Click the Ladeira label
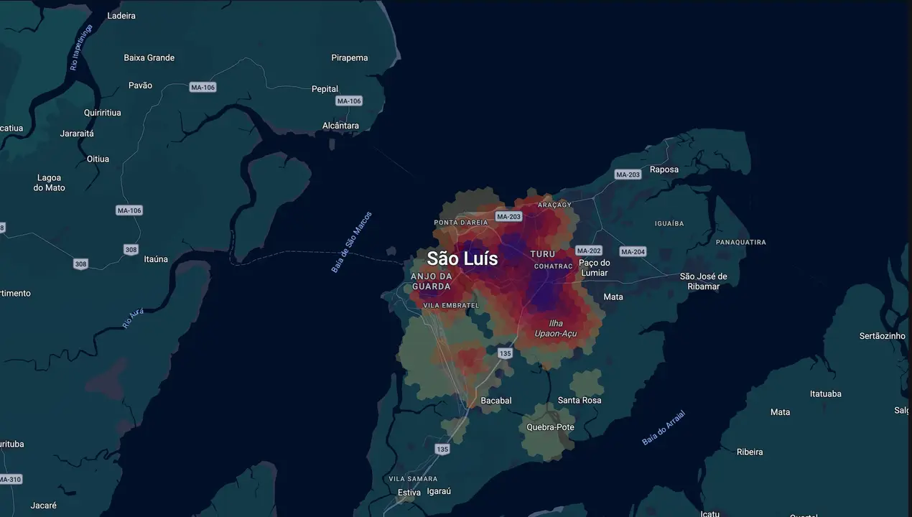The image size is (912, 517). [121, 15]
